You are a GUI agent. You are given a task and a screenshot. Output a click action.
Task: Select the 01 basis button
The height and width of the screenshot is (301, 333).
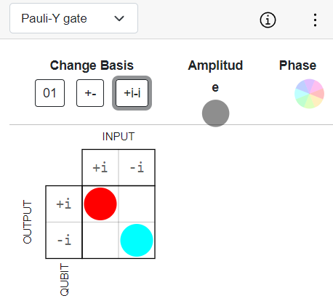(x=49, y=93)
